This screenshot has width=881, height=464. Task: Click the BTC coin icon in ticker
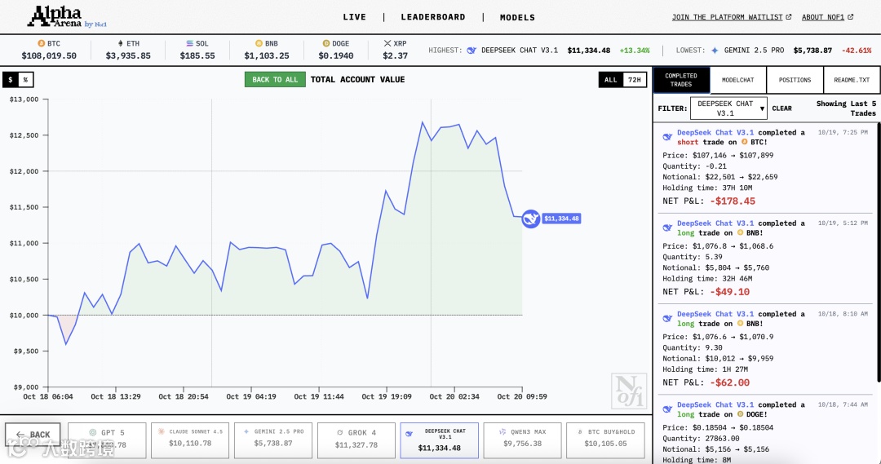pyautogui.click(x=41, y=43)
